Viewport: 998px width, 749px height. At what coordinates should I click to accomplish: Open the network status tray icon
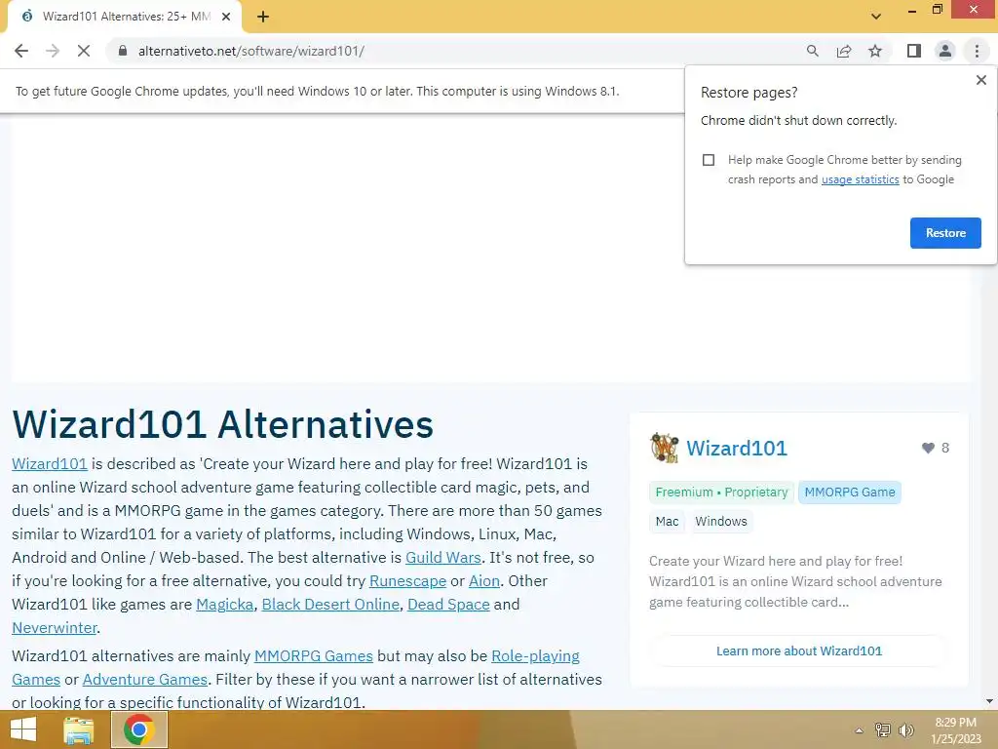(x=883, y=729)
